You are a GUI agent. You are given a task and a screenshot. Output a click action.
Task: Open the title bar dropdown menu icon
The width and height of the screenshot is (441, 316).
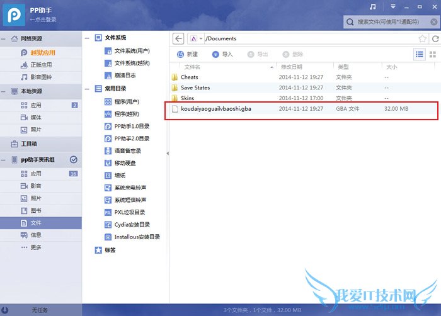click(393, 7)
